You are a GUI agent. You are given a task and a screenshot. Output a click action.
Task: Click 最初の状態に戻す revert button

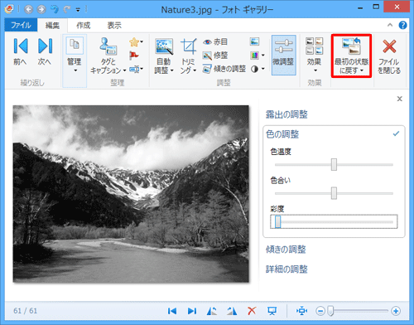(x=351, y=56)
